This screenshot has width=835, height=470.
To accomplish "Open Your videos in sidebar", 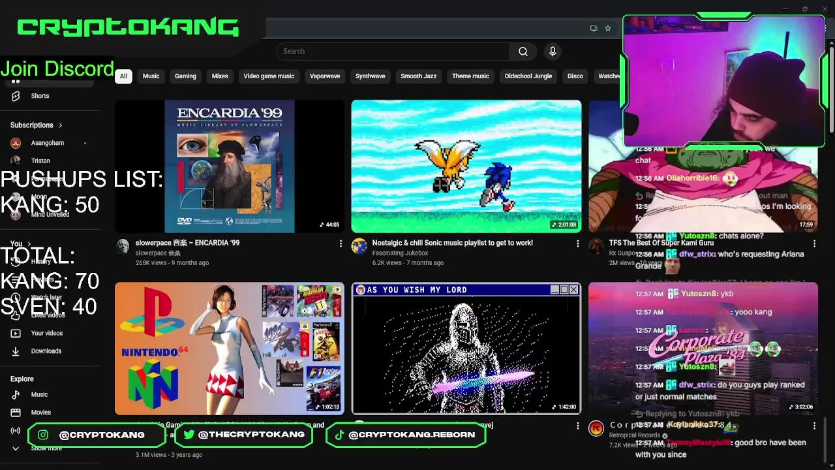I will point(50,333).
